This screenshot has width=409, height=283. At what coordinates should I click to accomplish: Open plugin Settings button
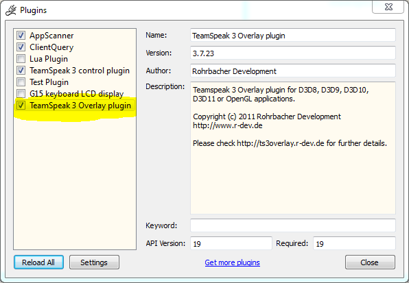click(94, 262)
